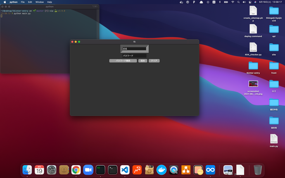
Task: Open the orange diagram app in the Dock
Action: point(186,170)
